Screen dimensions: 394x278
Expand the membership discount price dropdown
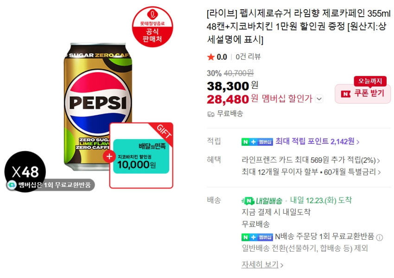coord(319,99)
